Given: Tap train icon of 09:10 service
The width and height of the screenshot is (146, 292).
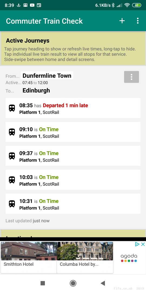Looking at the screenshot, I should [x=12, y=132].
